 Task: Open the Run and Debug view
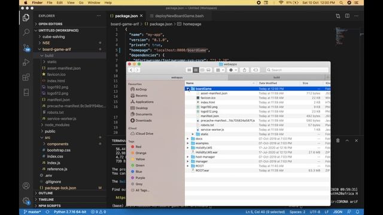(26, 62)
